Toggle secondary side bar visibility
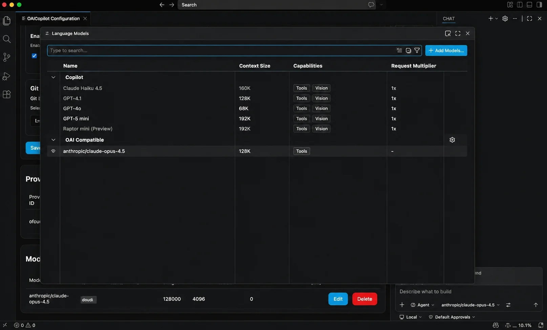The image size is (547, 330). 539,5
